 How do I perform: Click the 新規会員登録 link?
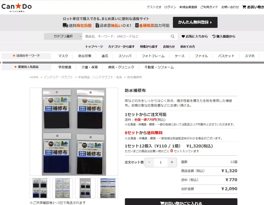point(188,7)
